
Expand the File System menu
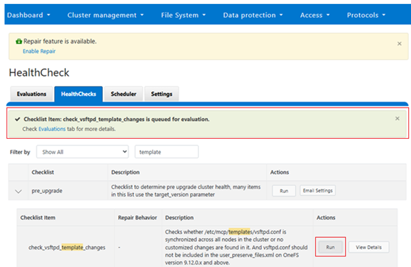(183, 15)
